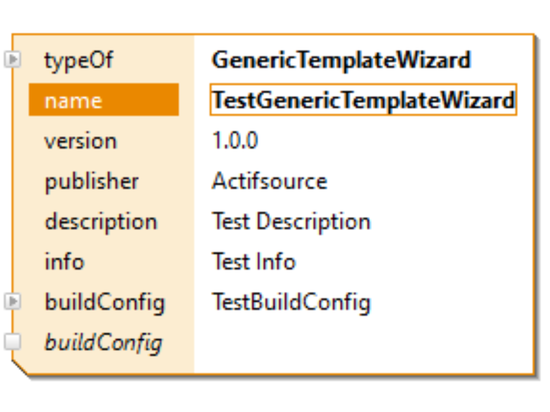Click the Test Description value

tap(291, 221)
